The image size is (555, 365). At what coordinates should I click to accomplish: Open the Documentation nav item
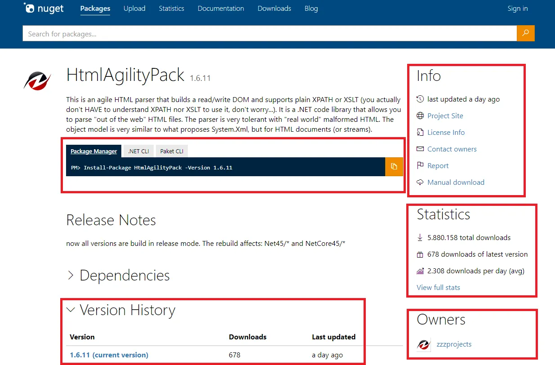[x=221, y=9]
